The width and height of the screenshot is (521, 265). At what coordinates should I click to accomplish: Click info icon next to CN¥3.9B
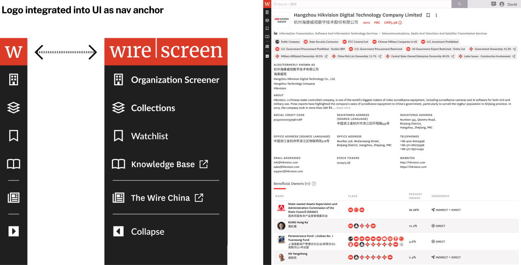400,23
